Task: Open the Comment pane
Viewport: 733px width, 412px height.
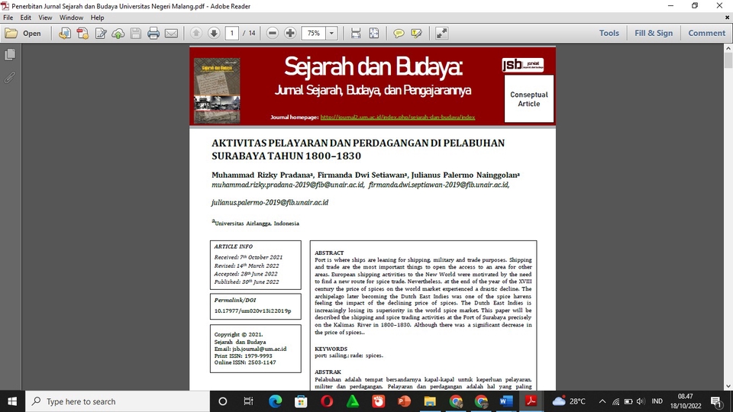Action: [x=706, y=33]
